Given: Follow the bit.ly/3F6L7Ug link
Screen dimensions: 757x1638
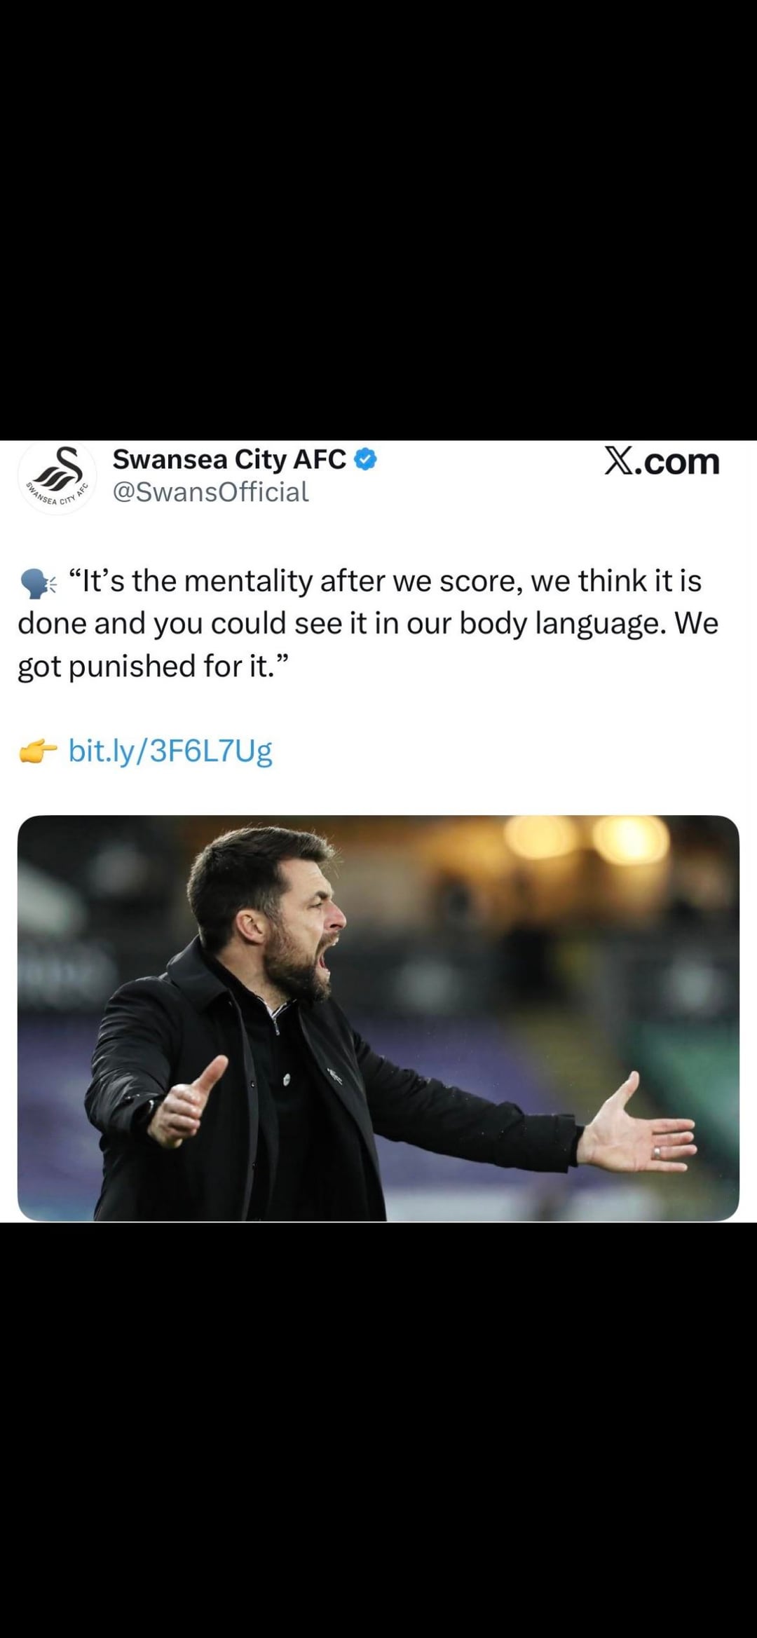Looking at the screenshot, I should click(170, 751).
